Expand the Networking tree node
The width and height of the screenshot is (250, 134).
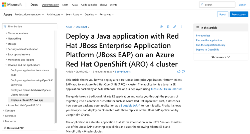coord(6,38)
